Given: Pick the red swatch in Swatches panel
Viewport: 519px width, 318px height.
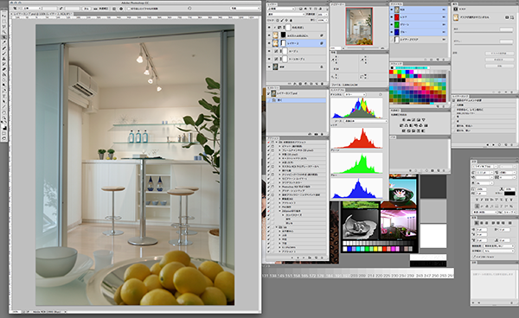Looking at the screenshot, I should 391,72.
